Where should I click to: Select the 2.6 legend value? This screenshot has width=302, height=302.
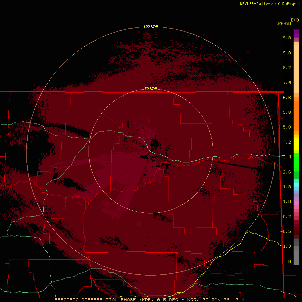point(287,172)
